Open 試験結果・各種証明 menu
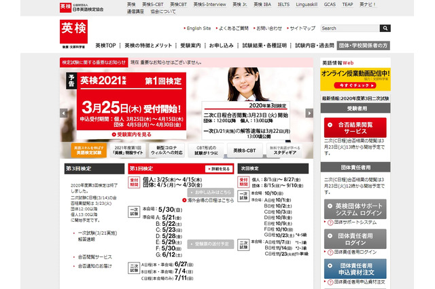The width and height of the screenshot is (435, 289). pyautogui.click(x=264, y=45)
